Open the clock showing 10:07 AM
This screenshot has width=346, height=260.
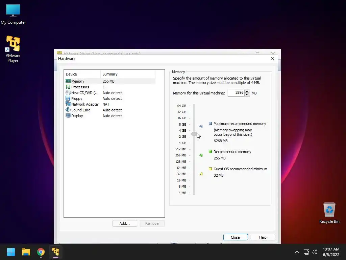click(x=331, y=252)
